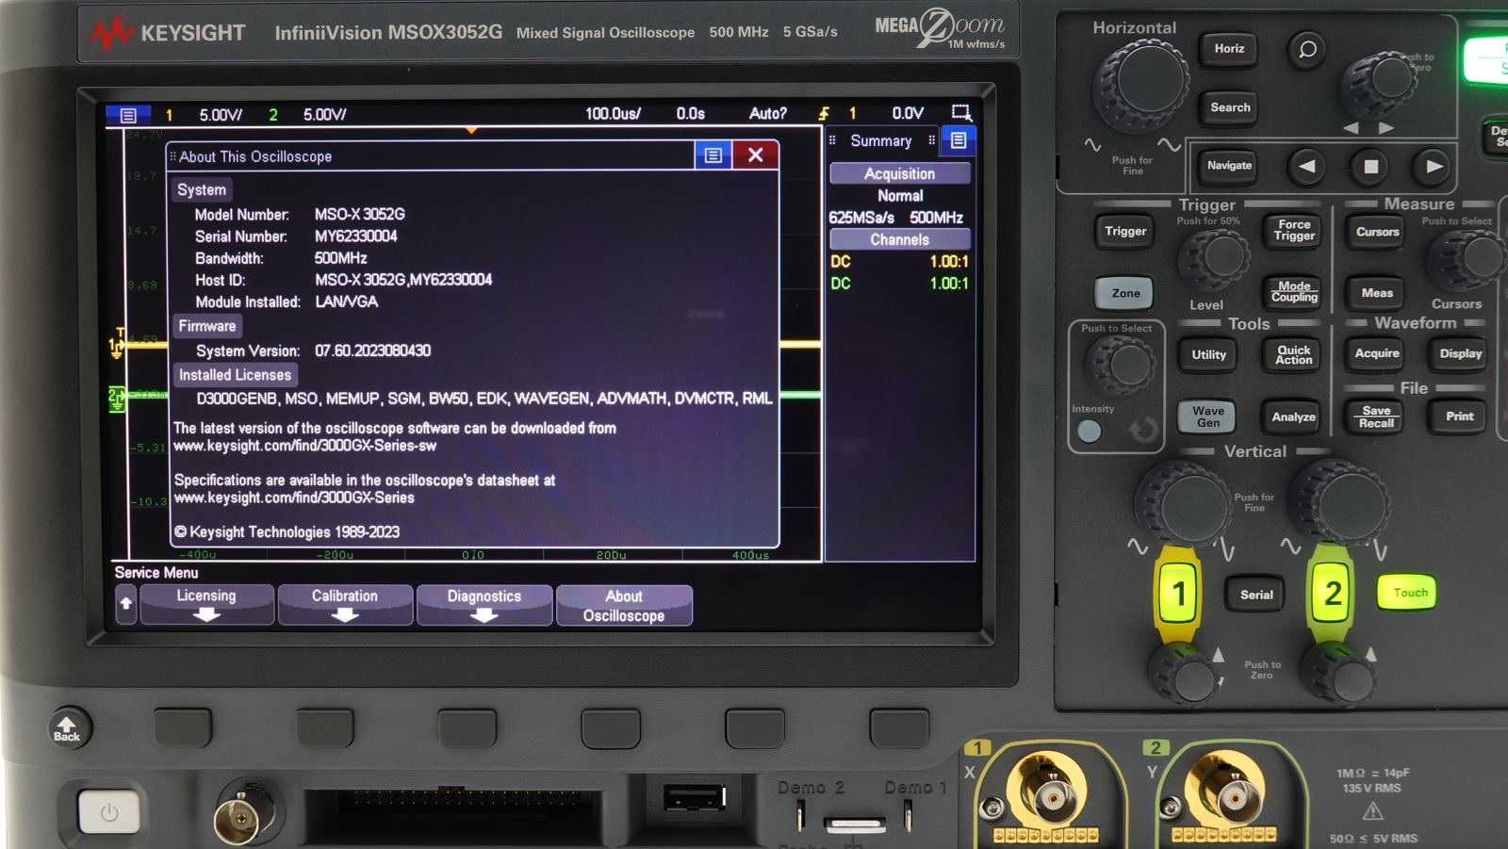Image resolution: width=1508 pixels, height=849 pixels.
Task: Tap the 0.0V trigger level readout
Action: pyautogui.click(x=908, y=114)
